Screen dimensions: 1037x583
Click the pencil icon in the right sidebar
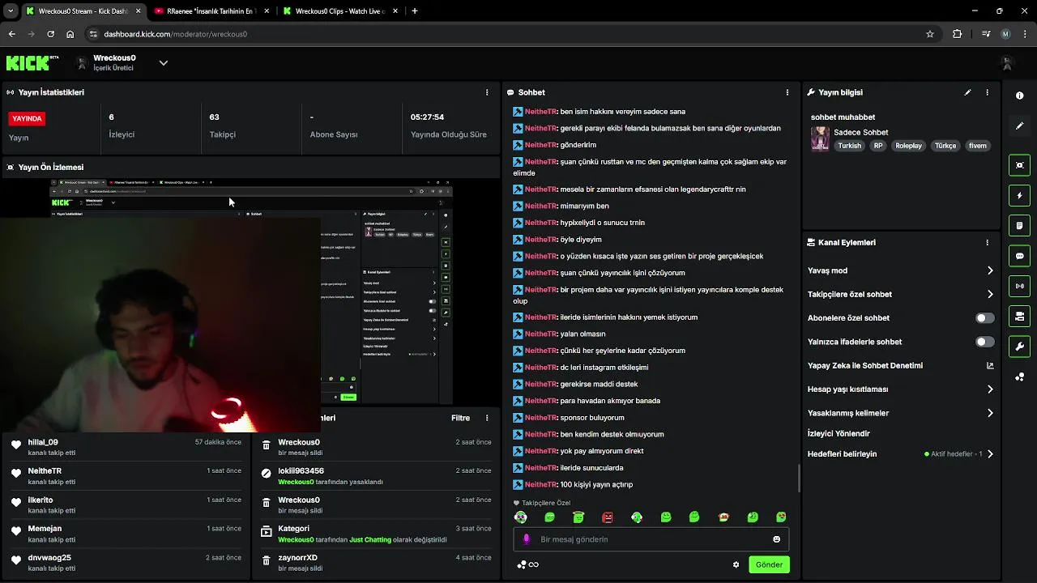(x=1019, y=126)
